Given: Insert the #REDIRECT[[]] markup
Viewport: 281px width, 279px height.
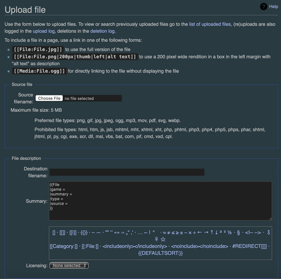Looking at the screenshot, I should 249,246.
